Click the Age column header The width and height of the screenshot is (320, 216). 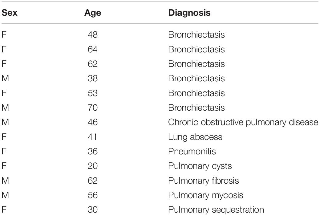click(93, 13)
